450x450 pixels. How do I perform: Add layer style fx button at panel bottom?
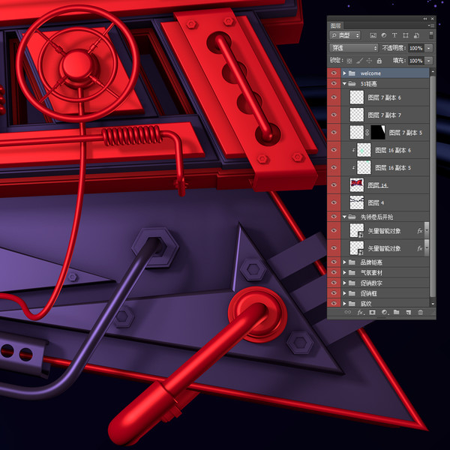(361, 312)
